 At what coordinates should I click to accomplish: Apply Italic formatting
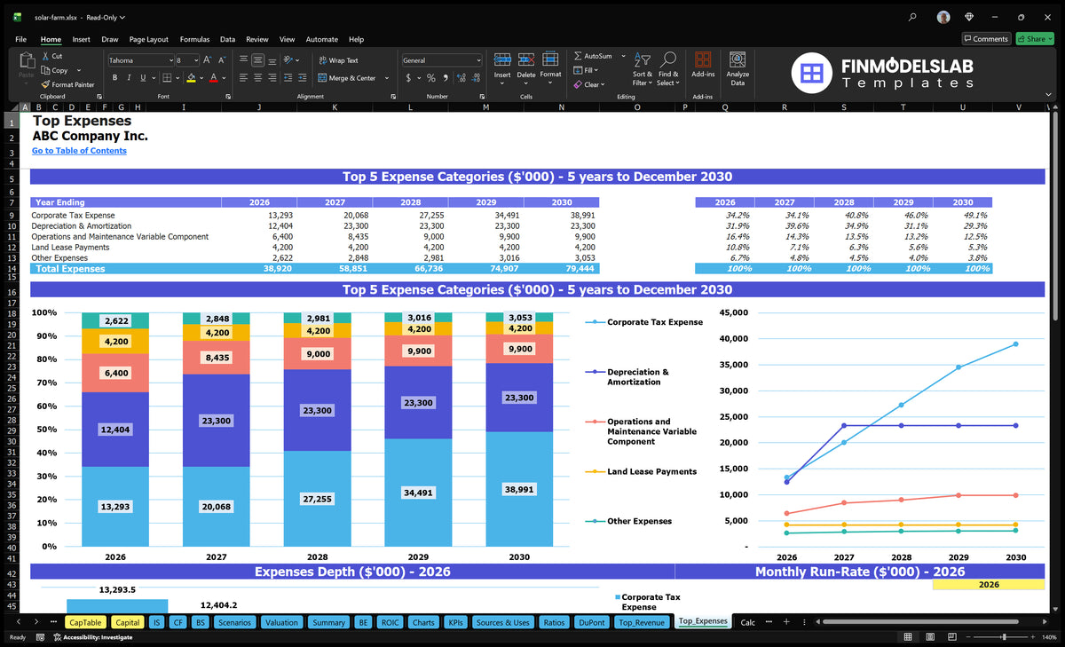(x=129, y=78)
